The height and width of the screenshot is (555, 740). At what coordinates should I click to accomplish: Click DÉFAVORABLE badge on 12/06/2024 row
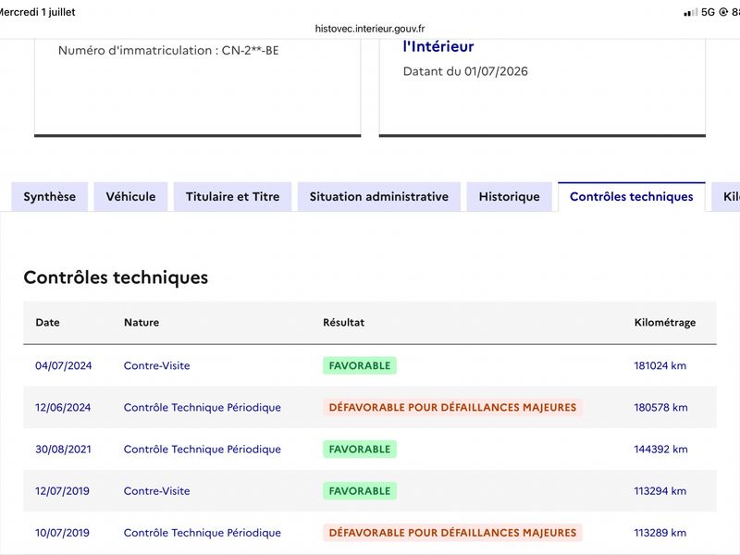[x=452, y=407]
